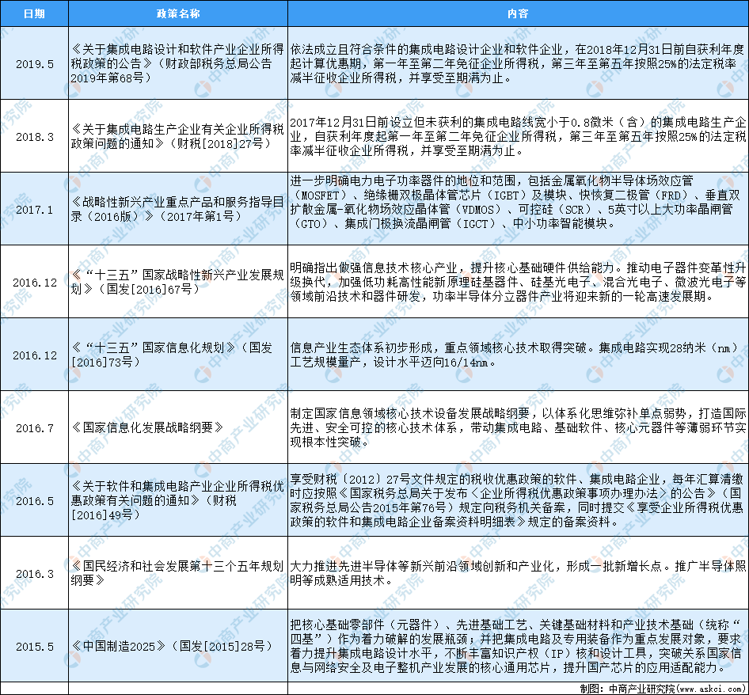Click the 政策名称 column header

(178, 13)
